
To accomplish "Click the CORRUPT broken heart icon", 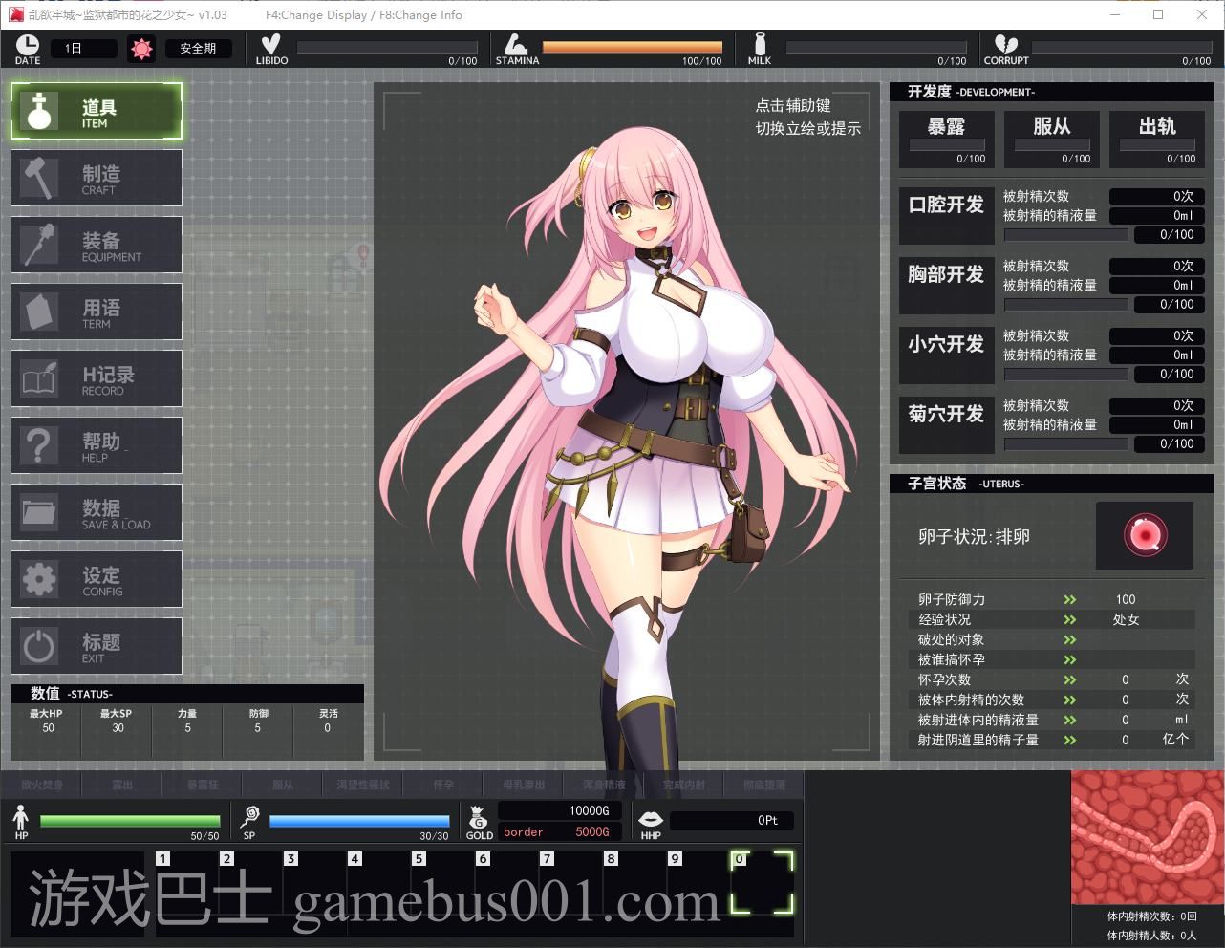I will (1006, 45).
